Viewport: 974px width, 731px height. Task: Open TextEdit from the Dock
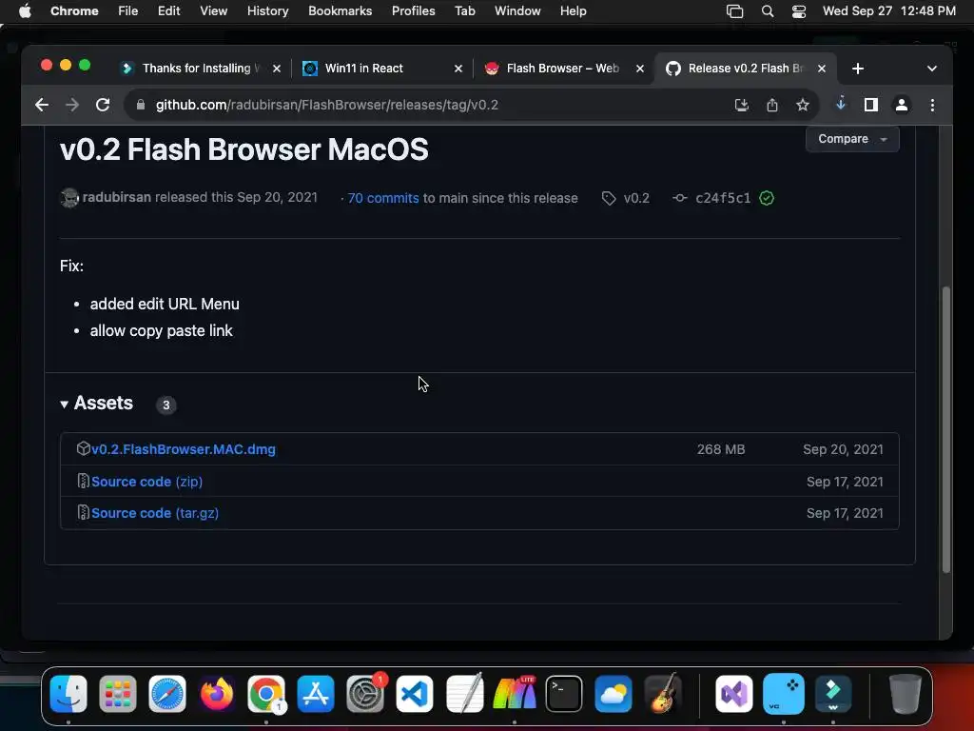coord(464,694)
